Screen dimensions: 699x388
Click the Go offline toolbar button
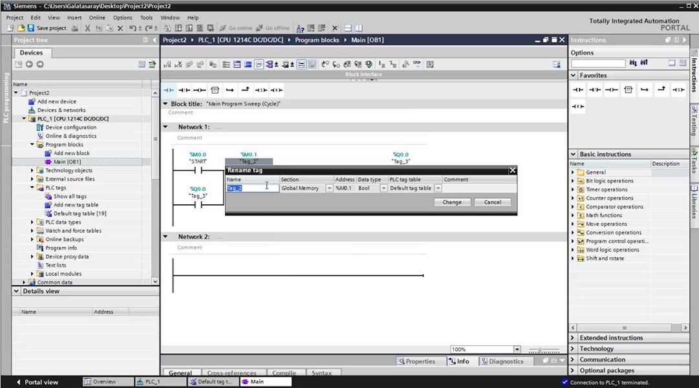[272, 28]
